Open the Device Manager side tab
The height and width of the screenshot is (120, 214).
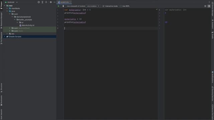(213, 9)
